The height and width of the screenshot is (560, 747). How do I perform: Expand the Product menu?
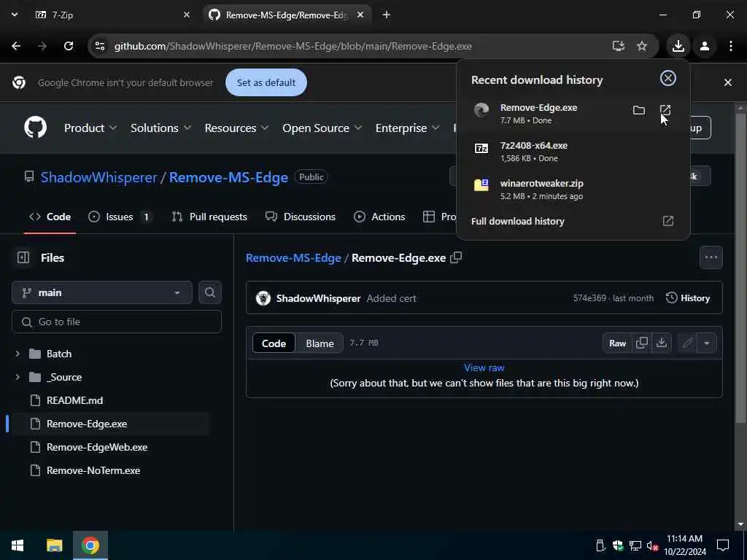pos(90,128)
